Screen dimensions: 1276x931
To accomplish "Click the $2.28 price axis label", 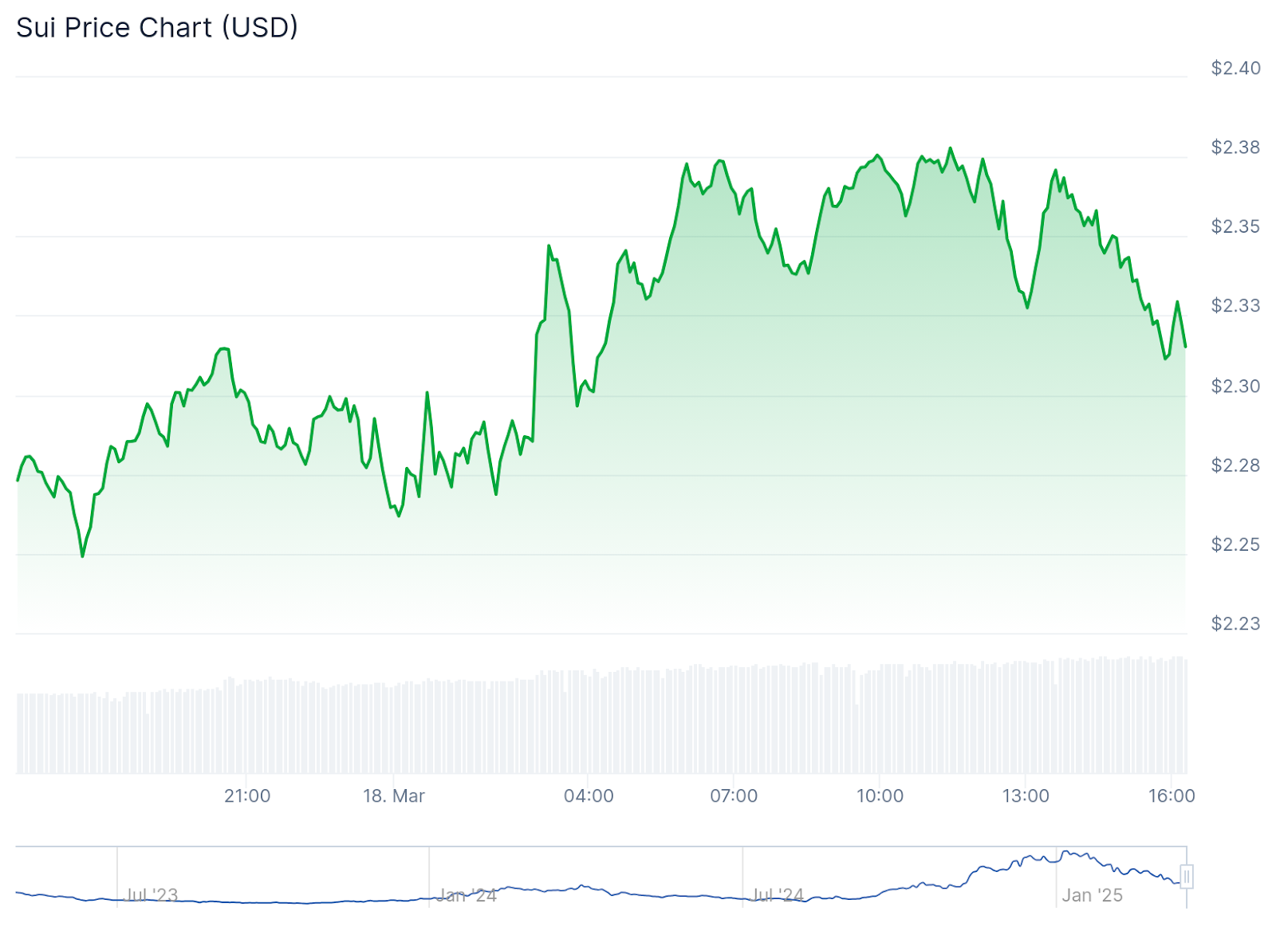I will (1235, 465).
